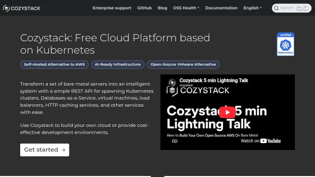Viewport: 315px width, 177px height.
Task: Select the Open-Source VMware Alternative tag
Action: pyautogui.click(x=183, y=64)
